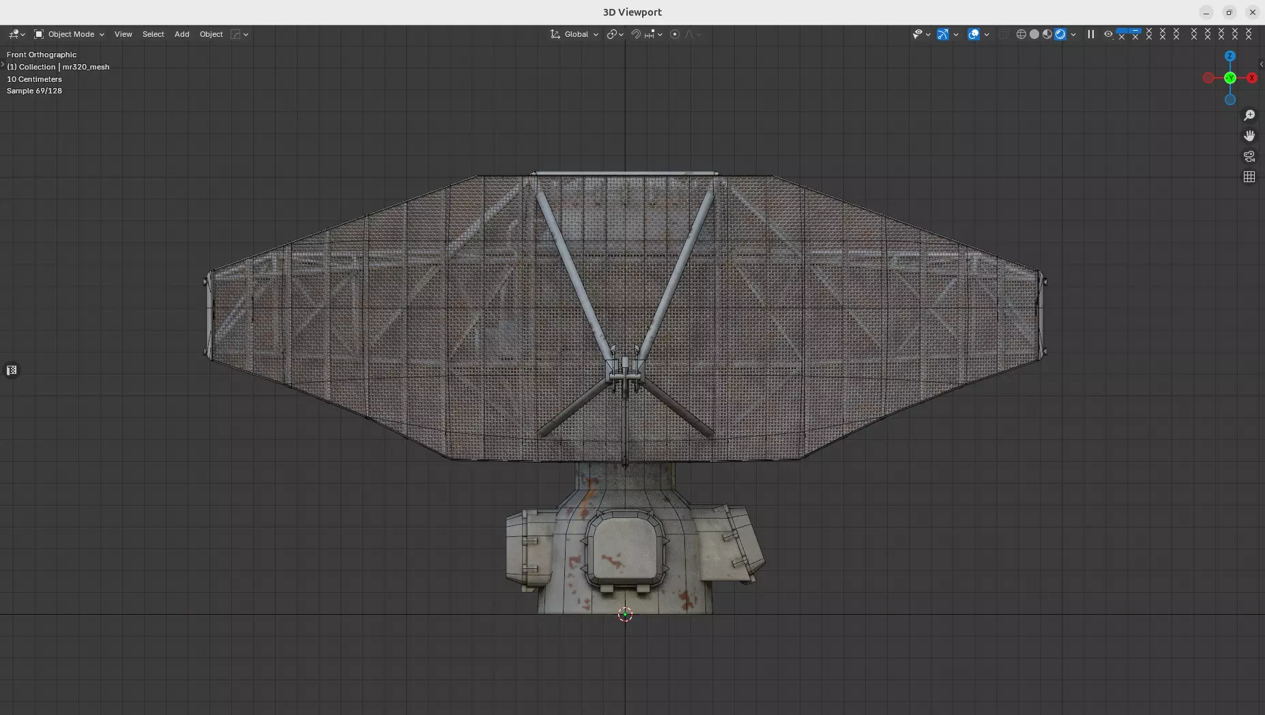The height and width of the screenshot is (715, 1265).
Task: Click the green Y axis gizmo
Action: pos(1230,78)
